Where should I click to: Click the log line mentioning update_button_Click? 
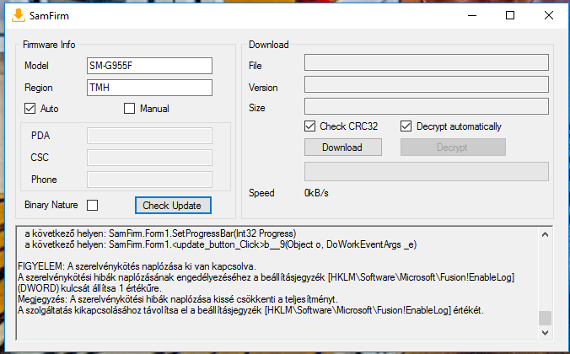[221, 244]
